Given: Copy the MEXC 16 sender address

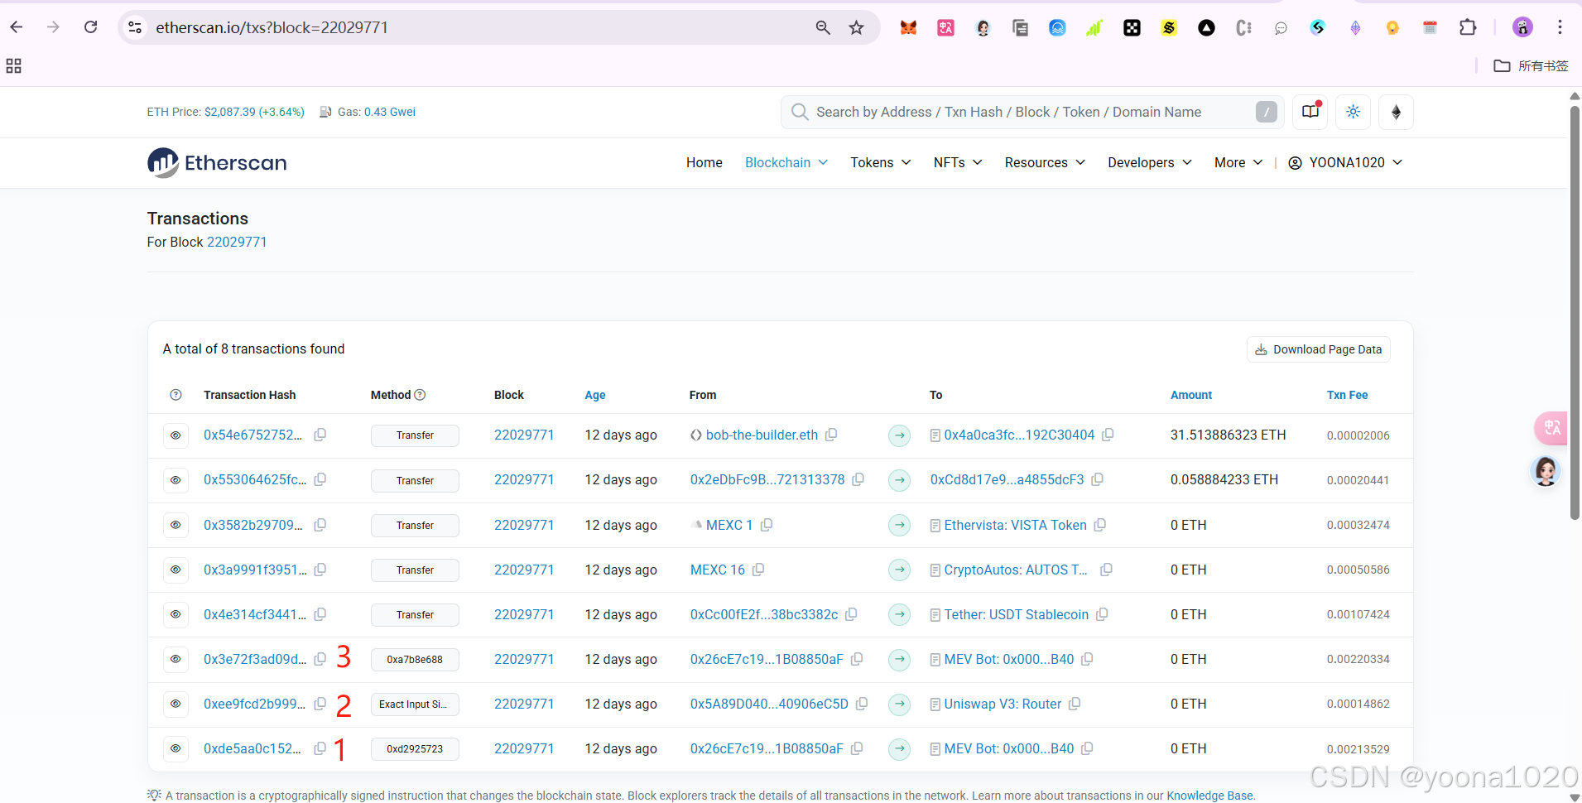Looking at the screenshot, I should 758,570.
